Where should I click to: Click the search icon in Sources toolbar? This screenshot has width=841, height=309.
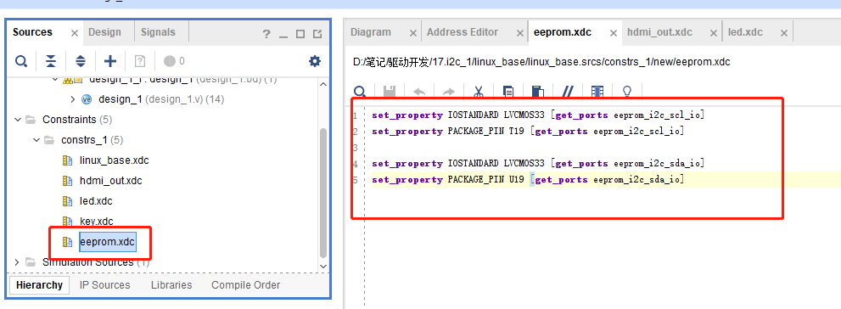[x=21, y=61]
